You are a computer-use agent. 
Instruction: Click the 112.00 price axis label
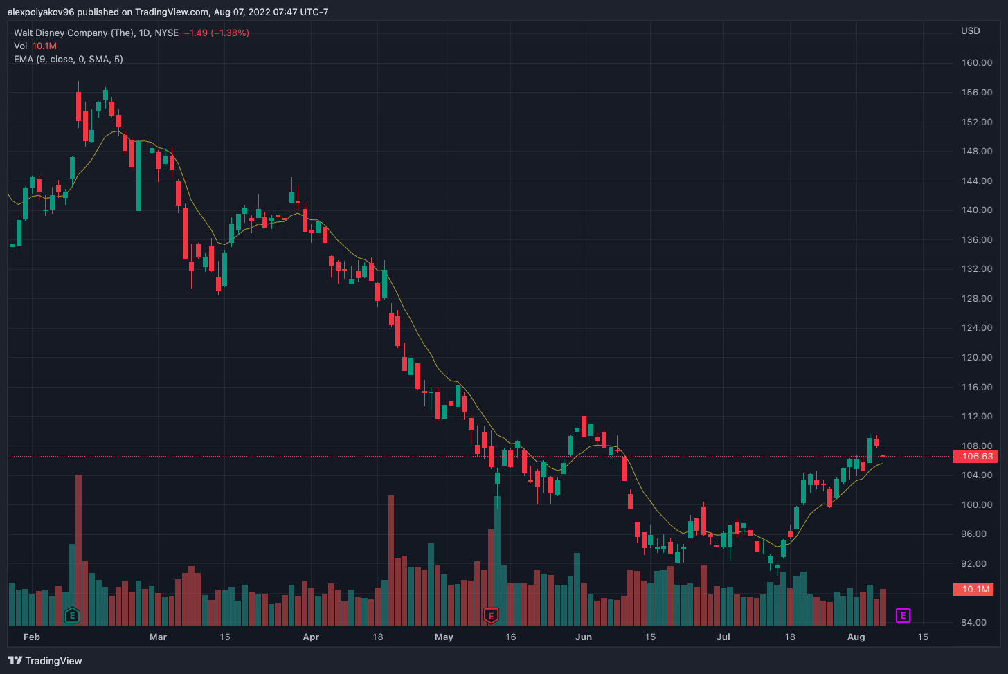pos(977,416)
